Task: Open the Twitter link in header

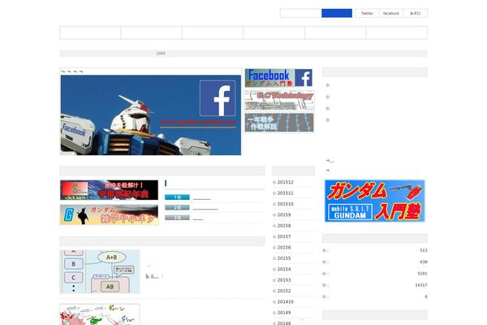Action: 367,13
